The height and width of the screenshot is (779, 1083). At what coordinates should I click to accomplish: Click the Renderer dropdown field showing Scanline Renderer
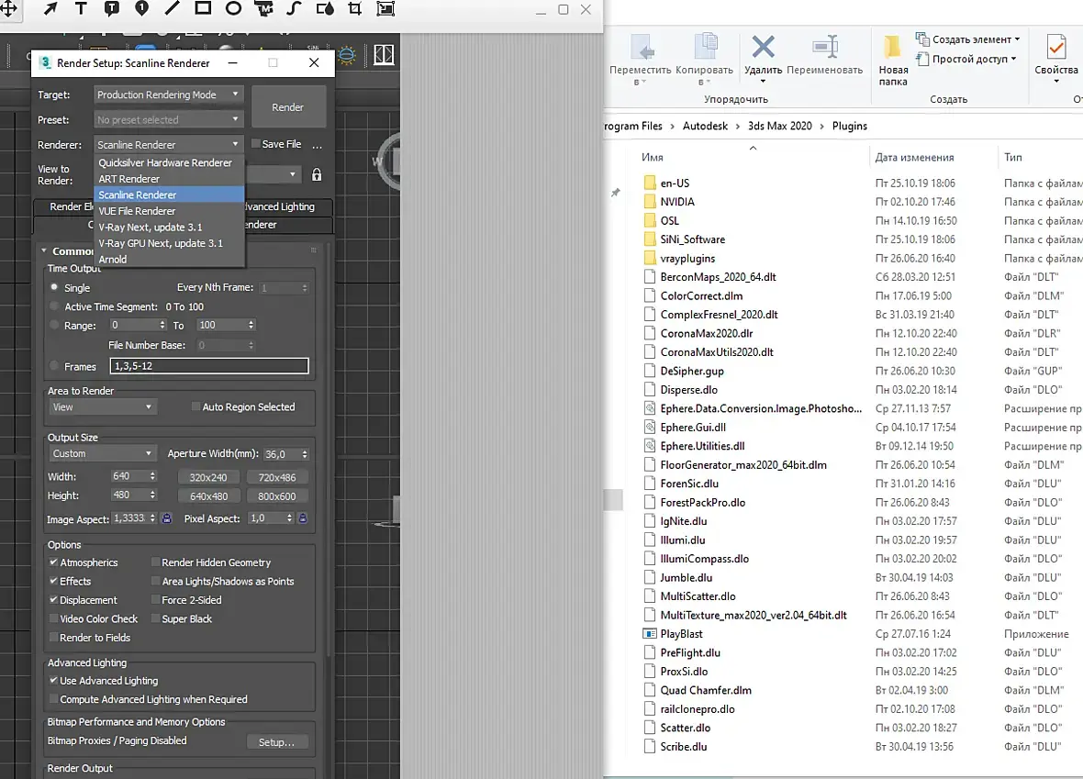pos(168,144)
